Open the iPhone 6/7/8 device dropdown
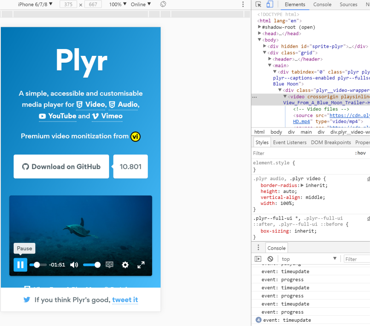 click(x=35, y=4)
